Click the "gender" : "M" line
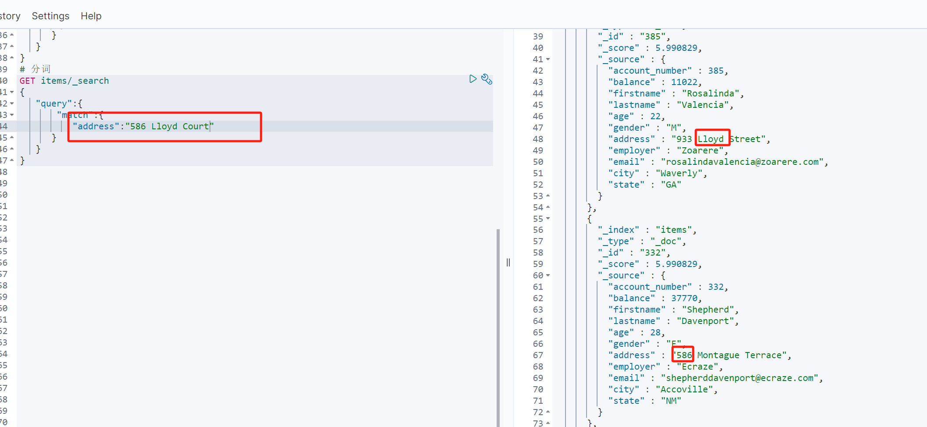This screenshot has width=927, height=427. click(647, 128)
